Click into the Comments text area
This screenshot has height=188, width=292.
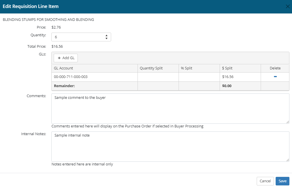click(170, 109)
